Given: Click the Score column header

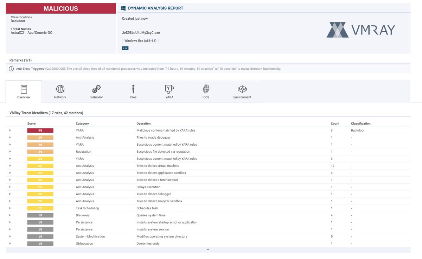Looking at the screenshot, I should pyautogui.click(x=31, y=124).
